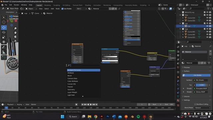Choose Layer Weight from search list
The width and height of the screenshot is (213, 120).
coord(84,92)
